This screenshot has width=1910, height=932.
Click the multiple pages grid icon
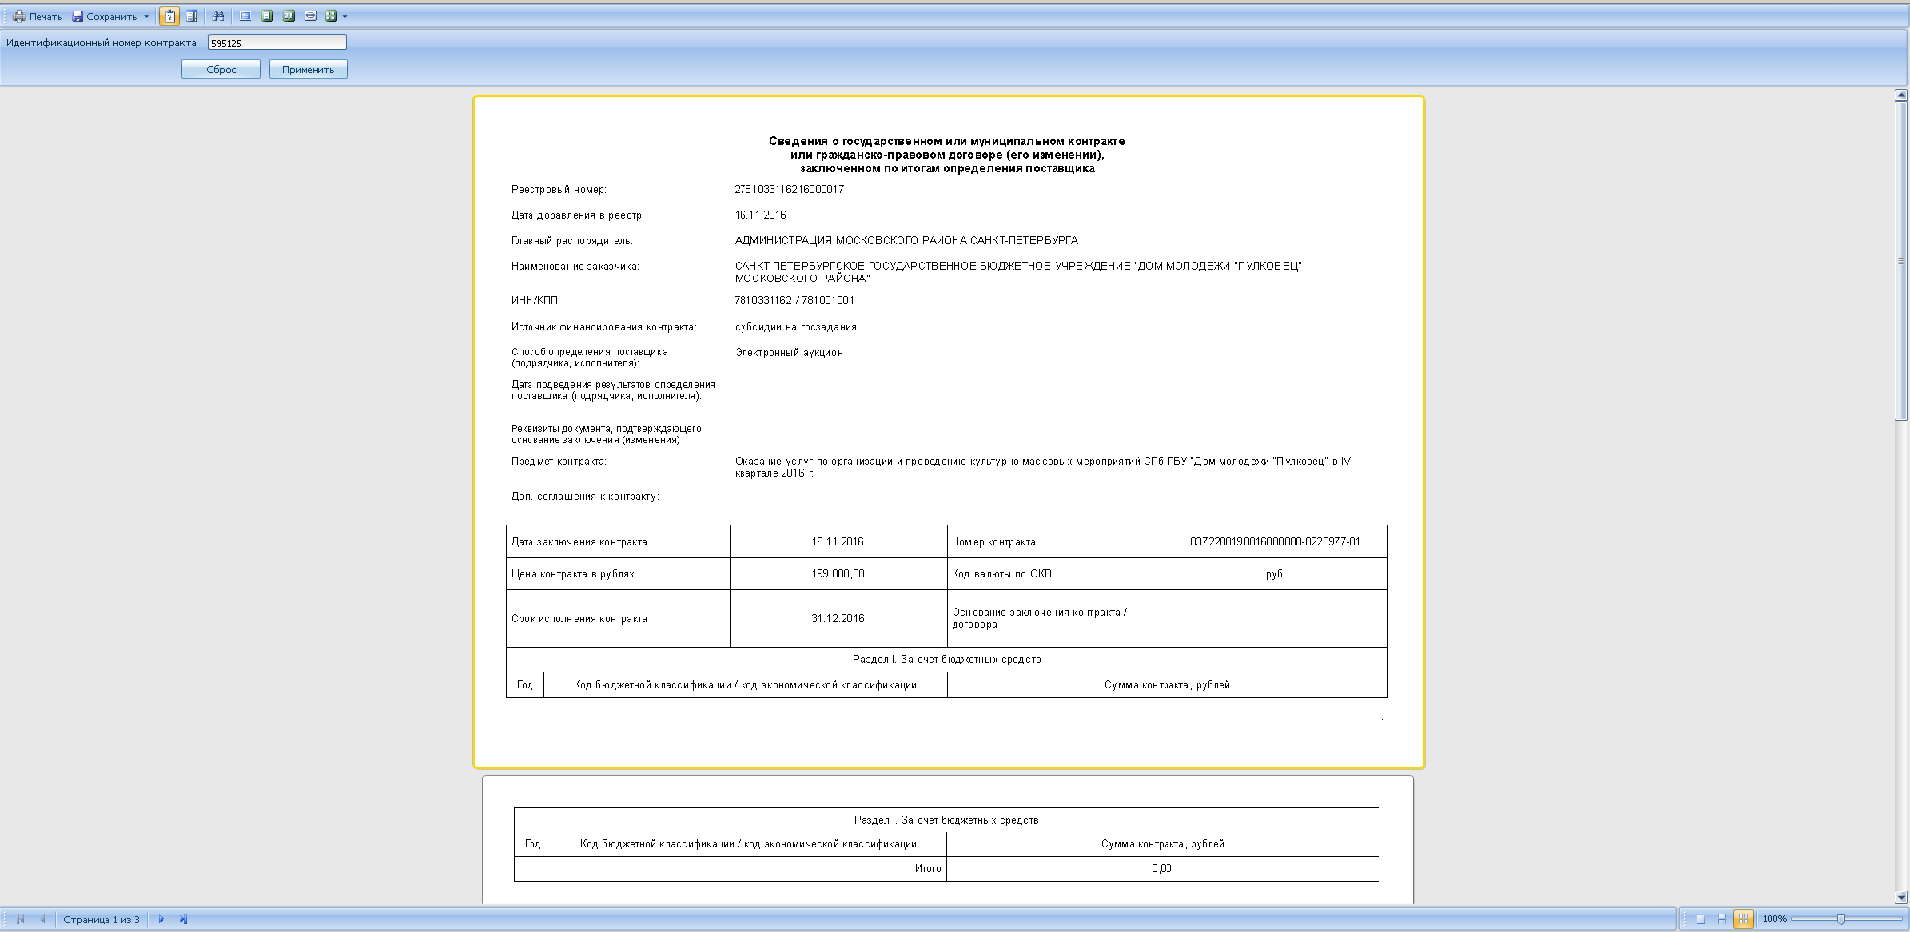(331, 16)
